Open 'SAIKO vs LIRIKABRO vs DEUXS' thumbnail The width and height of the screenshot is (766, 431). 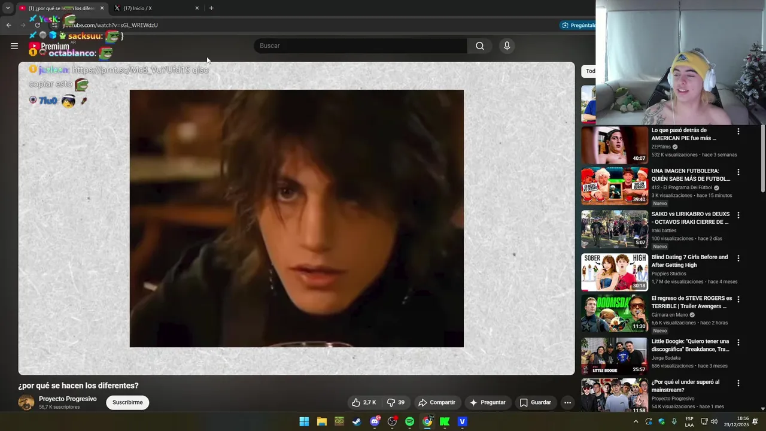[615, 229]
